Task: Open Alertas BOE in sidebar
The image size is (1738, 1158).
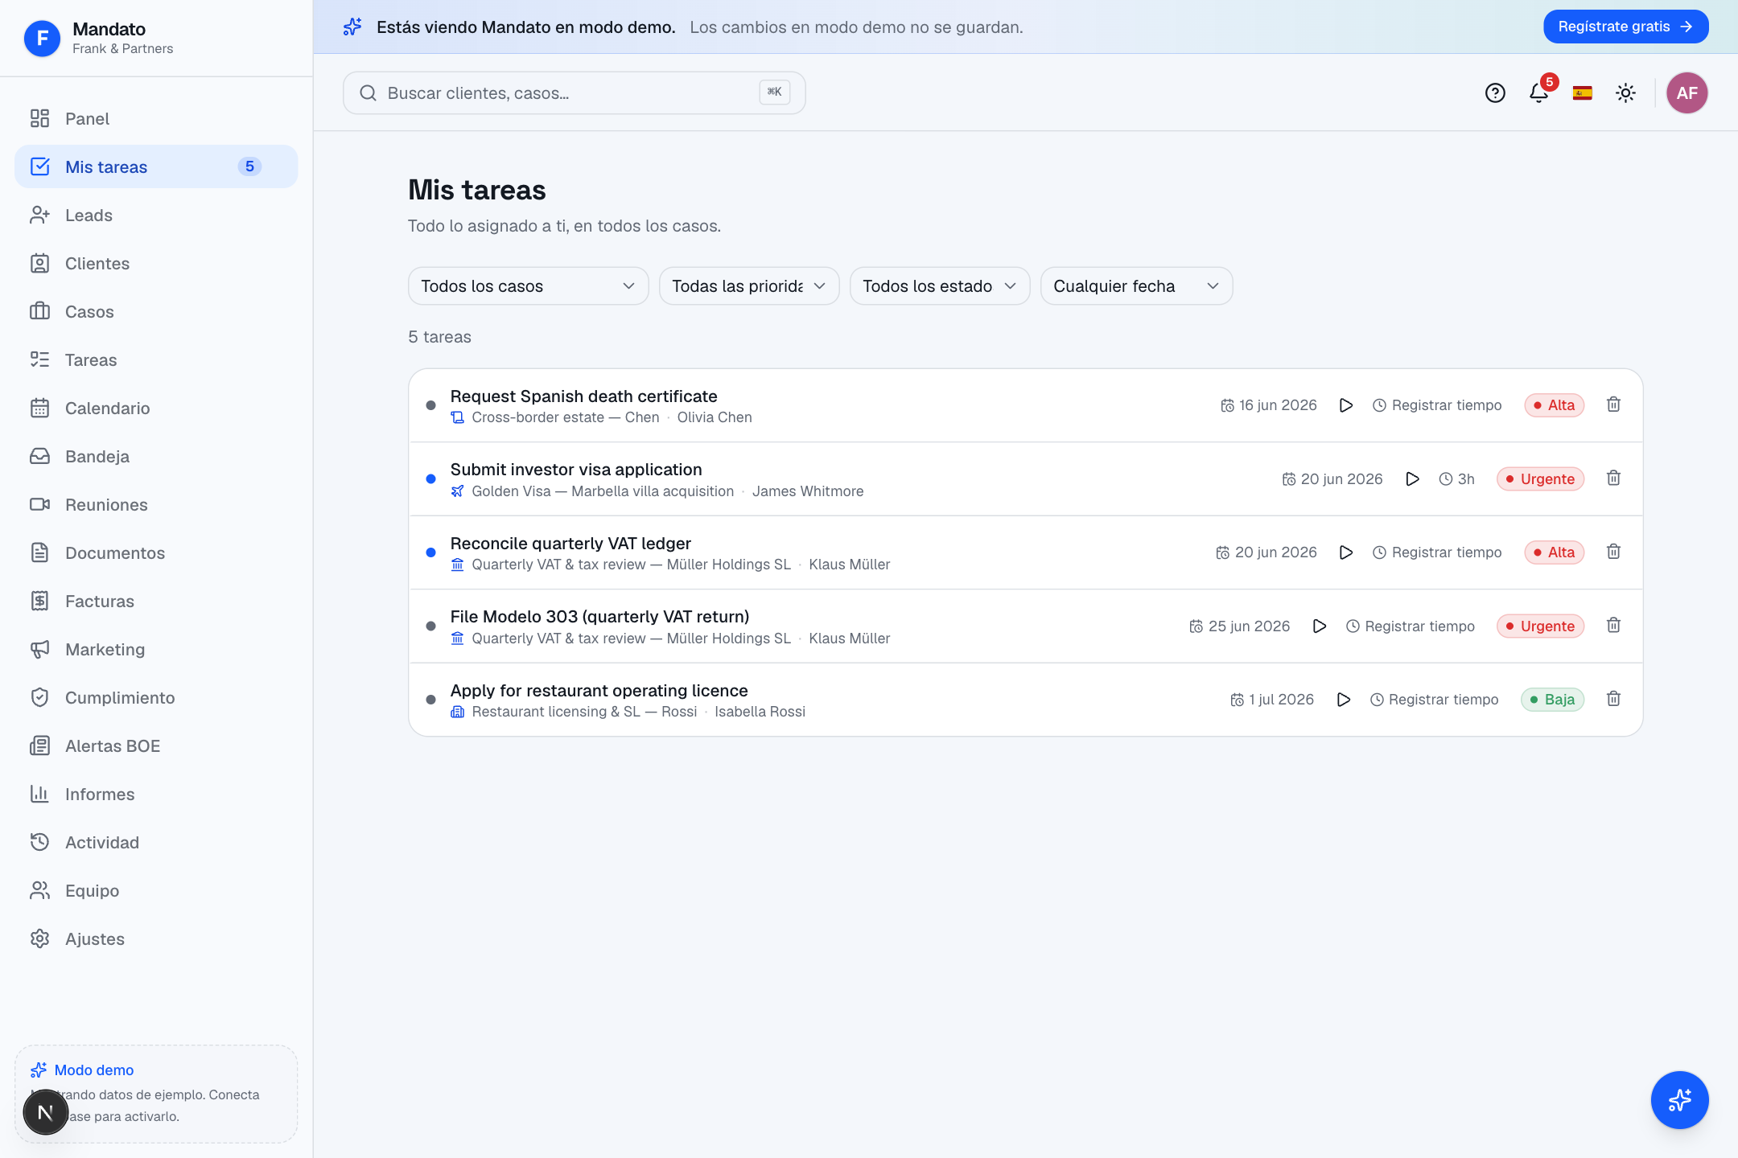Action: 156,746
